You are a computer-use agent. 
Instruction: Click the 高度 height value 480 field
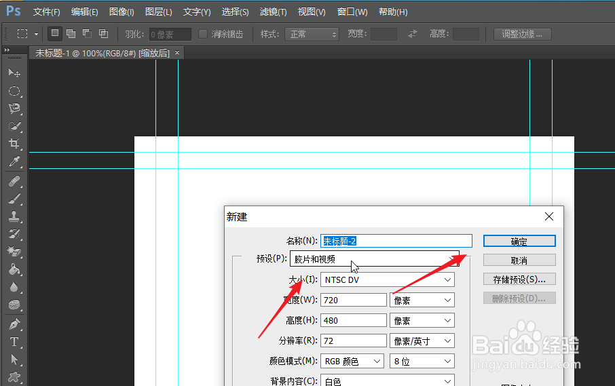click(354, 321)
